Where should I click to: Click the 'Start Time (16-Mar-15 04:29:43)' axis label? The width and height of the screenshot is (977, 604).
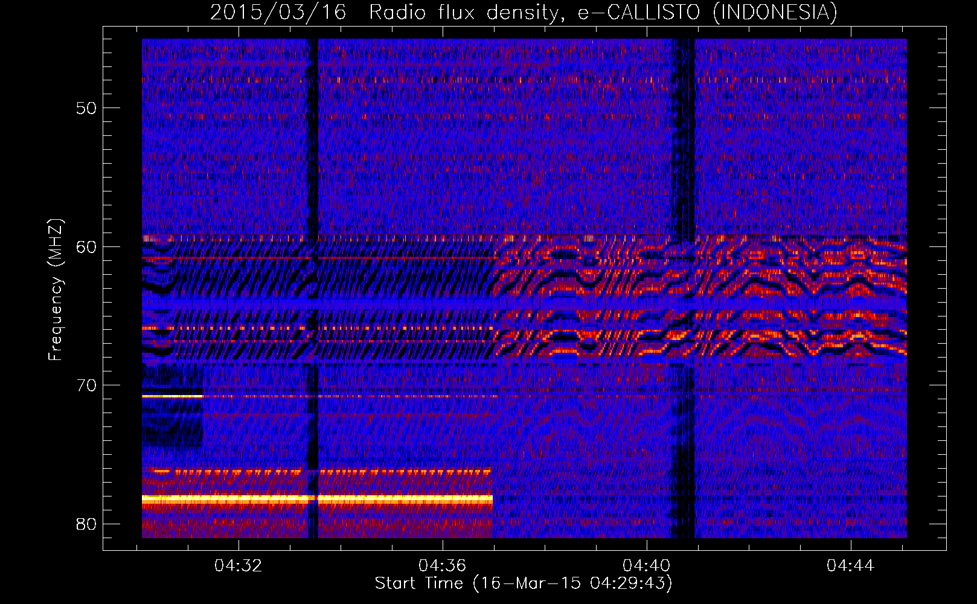click(524, 583)
